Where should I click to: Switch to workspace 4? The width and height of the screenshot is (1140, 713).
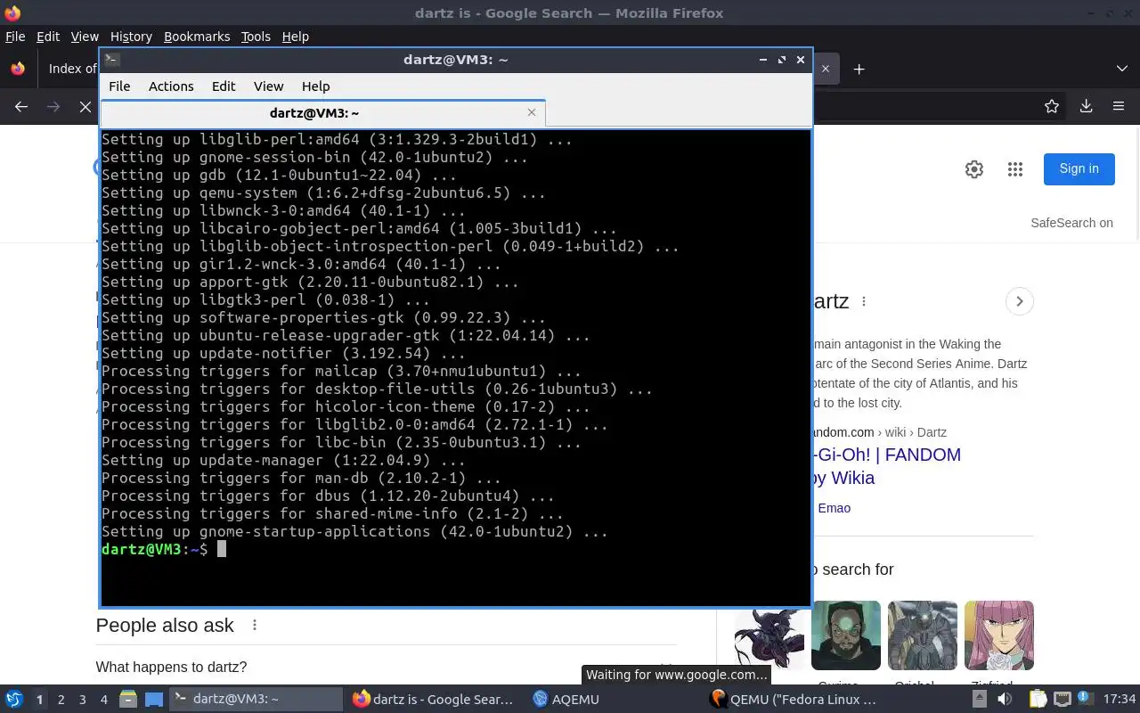pos(103,700)
